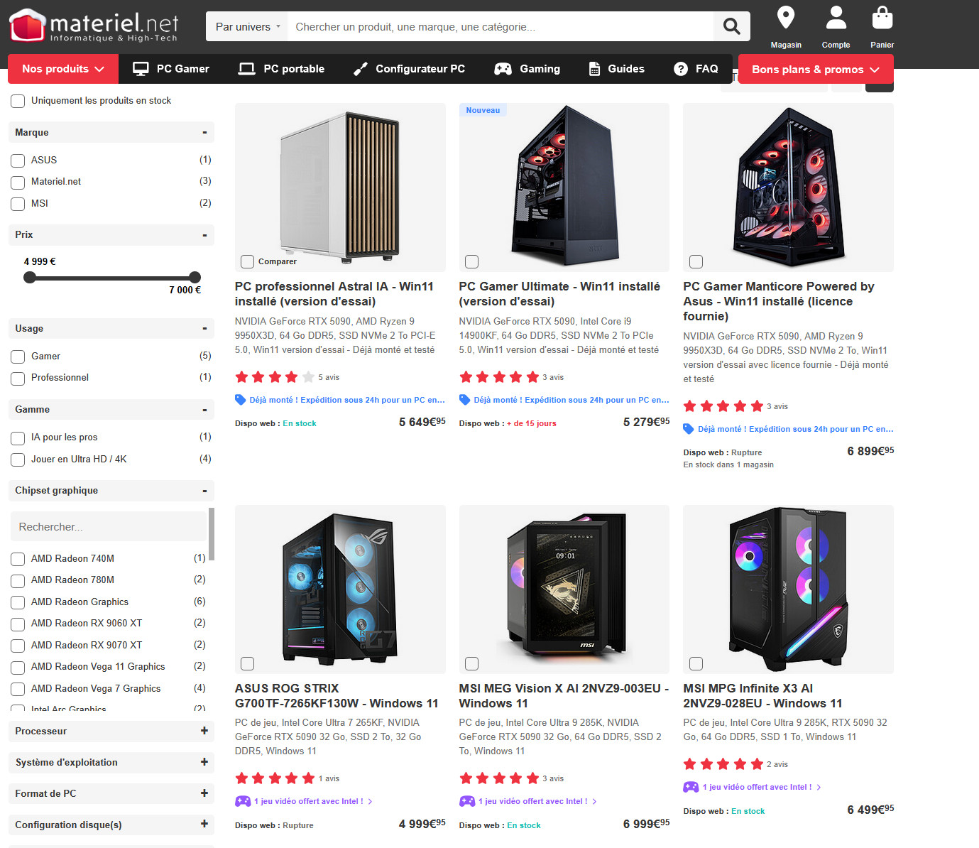The width and height of the screenshot is (979, 848).
Task: Click star rating of MSI MEG Vision X
Action: 499,778
